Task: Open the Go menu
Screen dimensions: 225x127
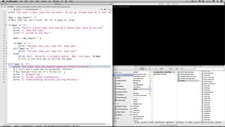Action: 50,1
